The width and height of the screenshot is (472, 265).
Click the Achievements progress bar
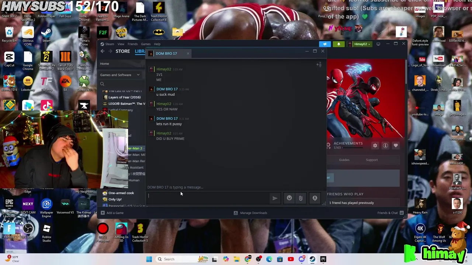353,148
